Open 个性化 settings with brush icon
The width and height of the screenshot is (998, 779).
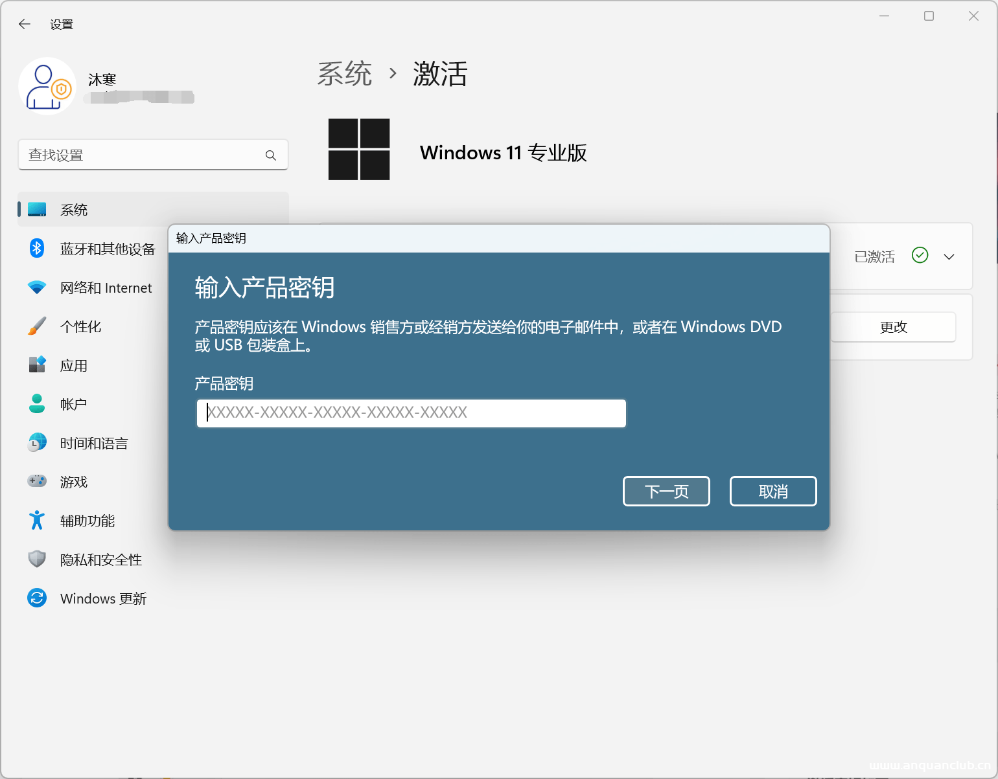coord(37,326)
